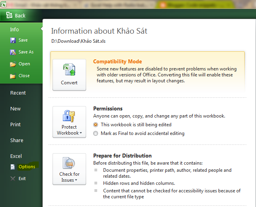Viewport: 256px width, 207px height.
Task: Open the Recent tab
Action: point(18,93)
